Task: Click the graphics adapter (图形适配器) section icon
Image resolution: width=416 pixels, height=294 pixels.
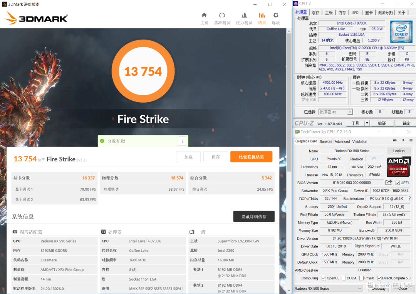Action: (15, 232)
